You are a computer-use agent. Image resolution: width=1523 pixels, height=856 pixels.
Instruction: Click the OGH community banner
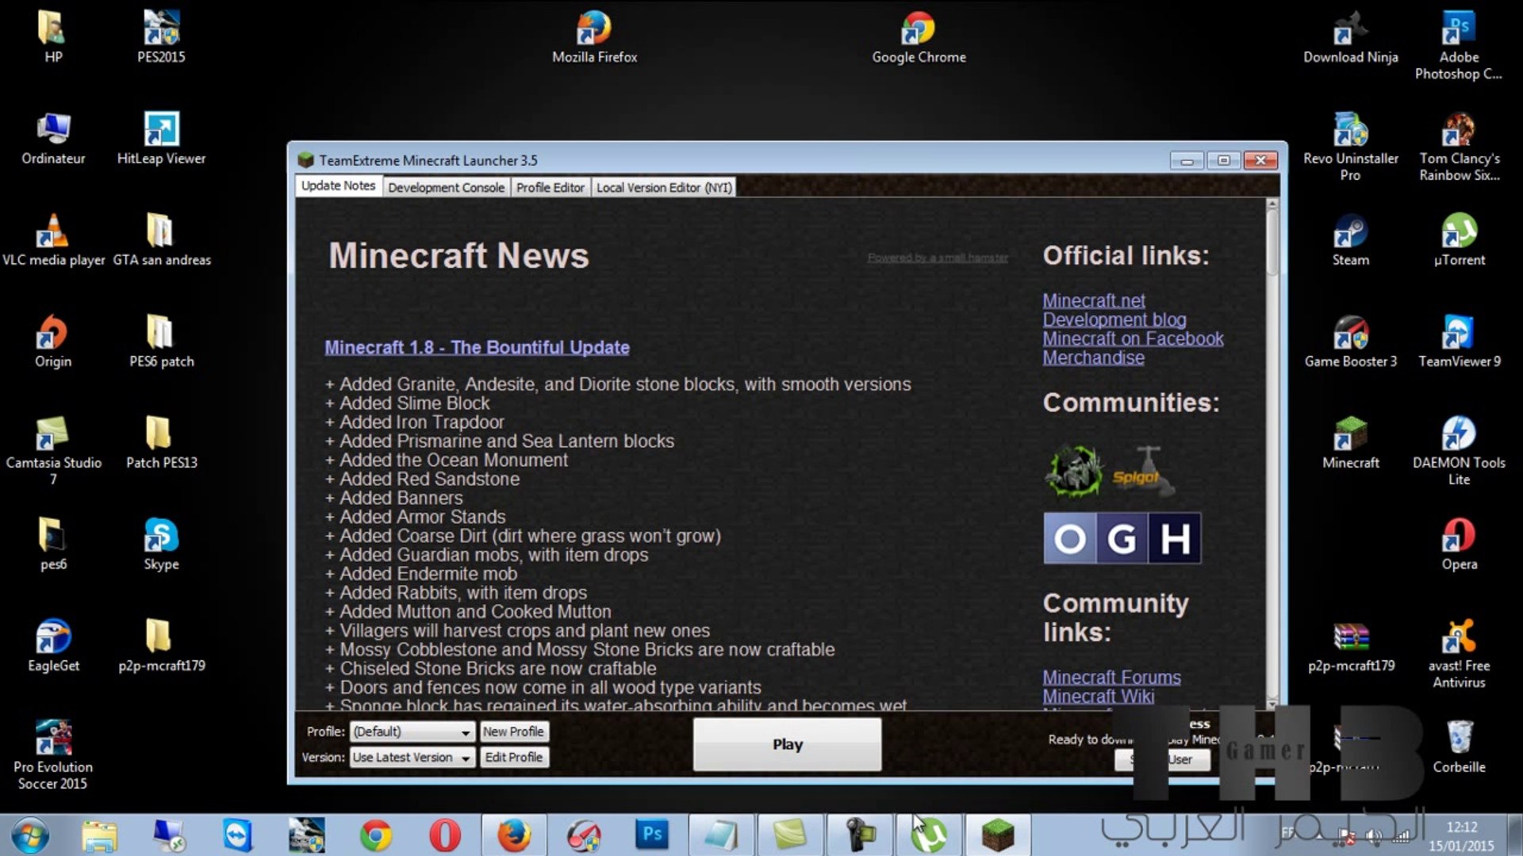(x=1122, y=538)
